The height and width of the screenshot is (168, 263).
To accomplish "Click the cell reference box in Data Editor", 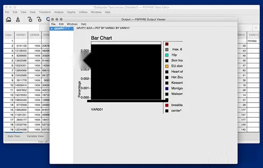I will [21, 28].
